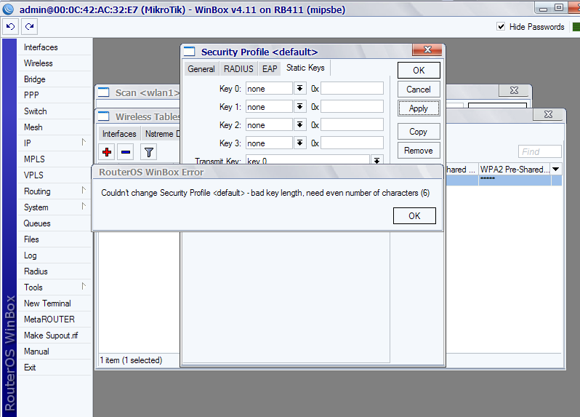Screen dimensions: 580x417
Task: Select the masked password table cell
Action: point(514,180)
